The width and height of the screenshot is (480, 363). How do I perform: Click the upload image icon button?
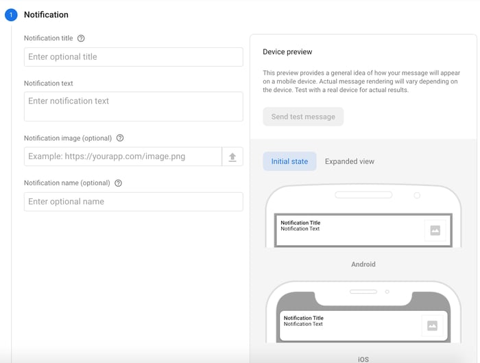232,156
